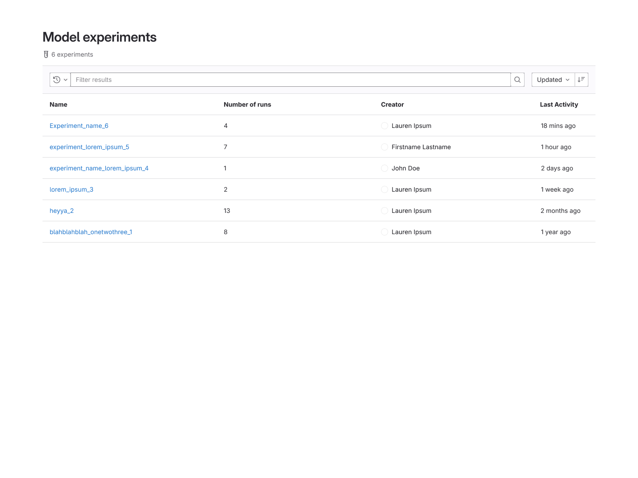638x478 pixels.
Task: Toggle the sort direction icon button
Action: click(x=581, y=80)
